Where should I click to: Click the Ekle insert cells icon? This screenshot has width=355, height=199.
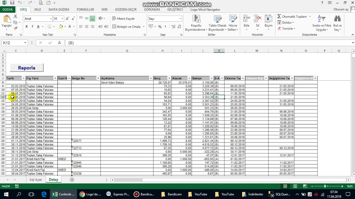point(246,19)
